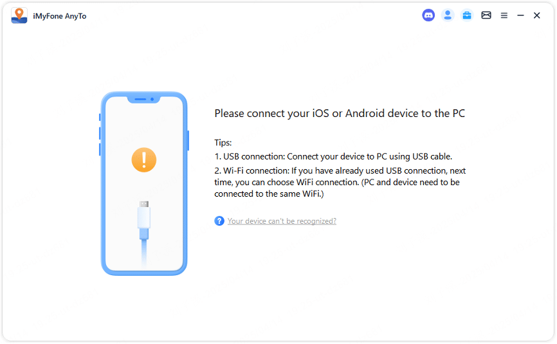Click the phone illustration's left volume buttons

tap(100, 134)
